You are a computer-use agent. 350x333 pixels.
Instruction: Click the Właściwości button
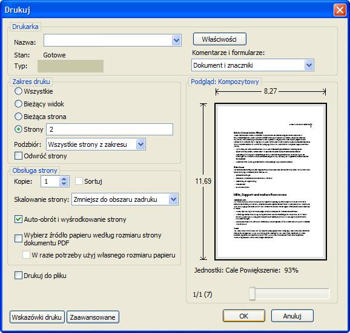(220, 39)
